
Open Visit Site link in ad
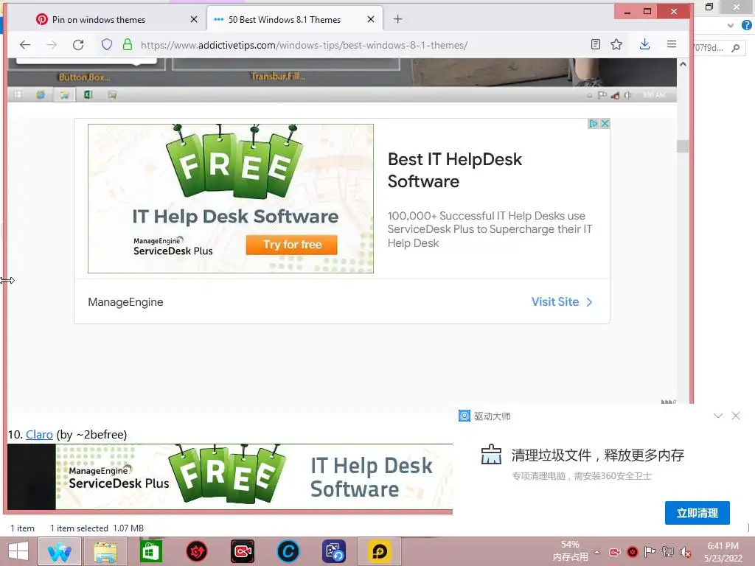(x=561, y=301)
